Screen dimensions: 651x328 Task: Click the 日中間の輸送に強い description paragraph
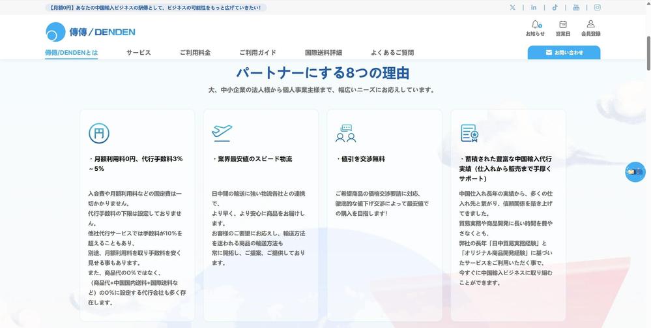point(259,228)
